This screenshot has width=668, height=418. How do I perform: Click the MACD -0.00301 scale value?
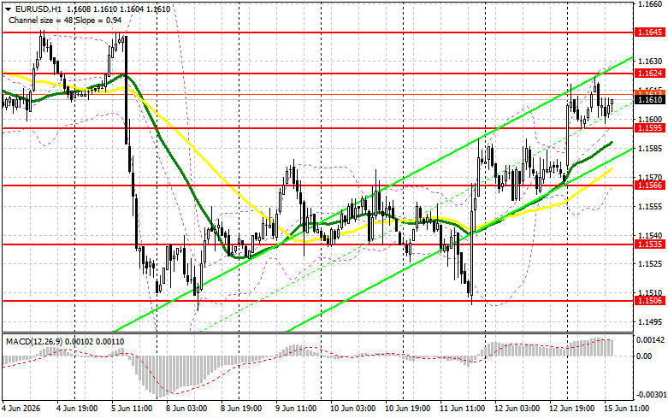click(x=650, y=395)
